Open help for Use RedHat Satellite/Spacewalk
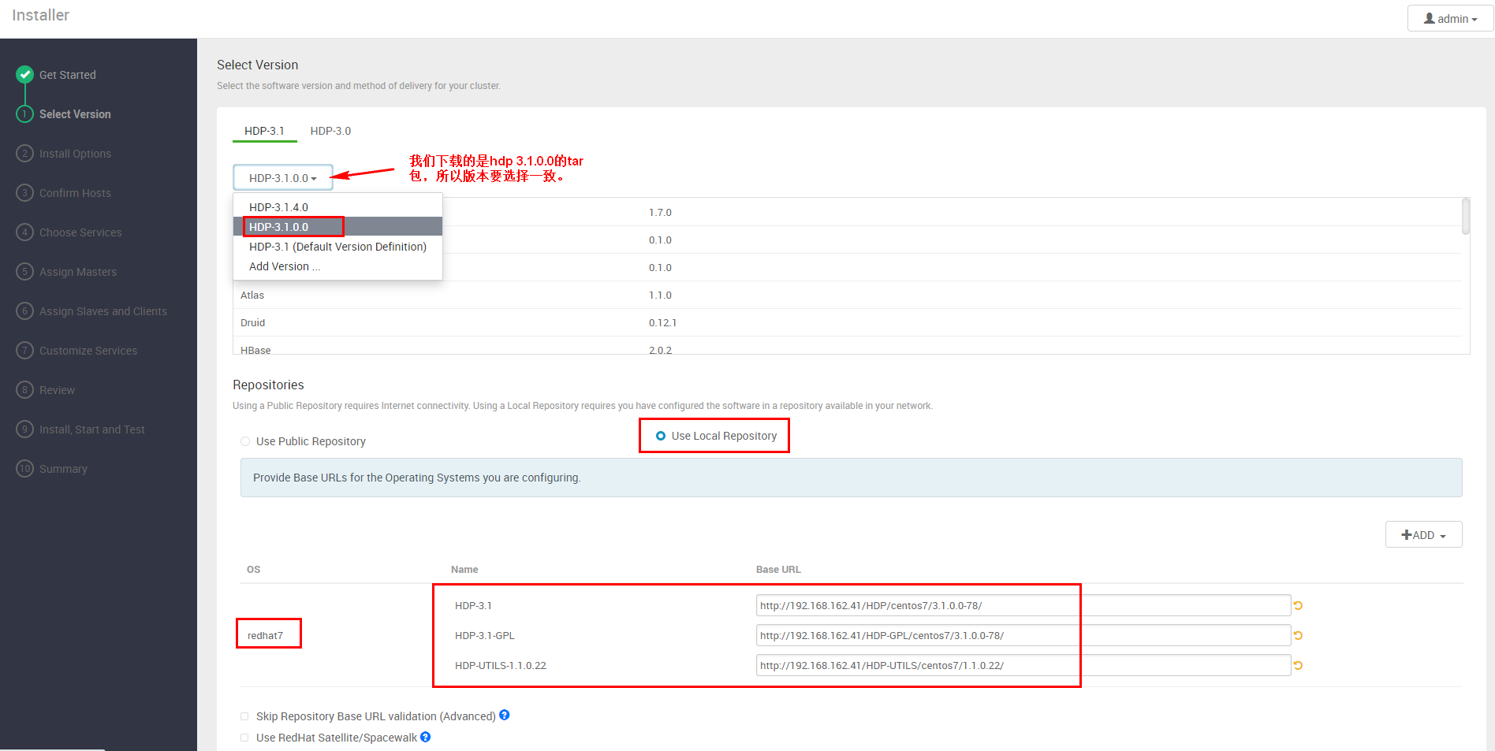1495x751 pixels. tap(426, 737)
